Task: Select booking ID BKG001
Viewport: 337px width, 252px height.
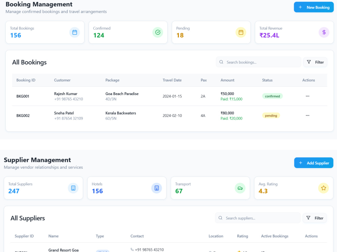Action: click(x=23, y=96)
